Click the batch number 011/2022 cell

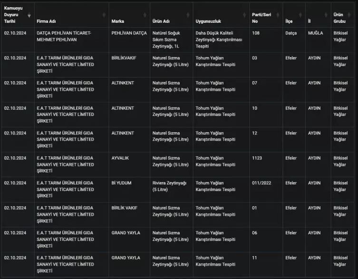click(261, 183)
